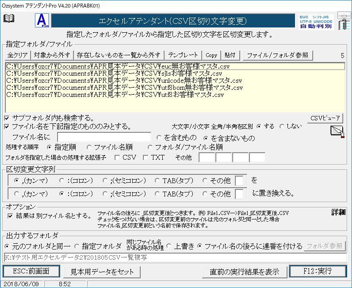Click the blue A Pro logo icon
The height and width of the screenshot is (288, 352).
[42, 20]
